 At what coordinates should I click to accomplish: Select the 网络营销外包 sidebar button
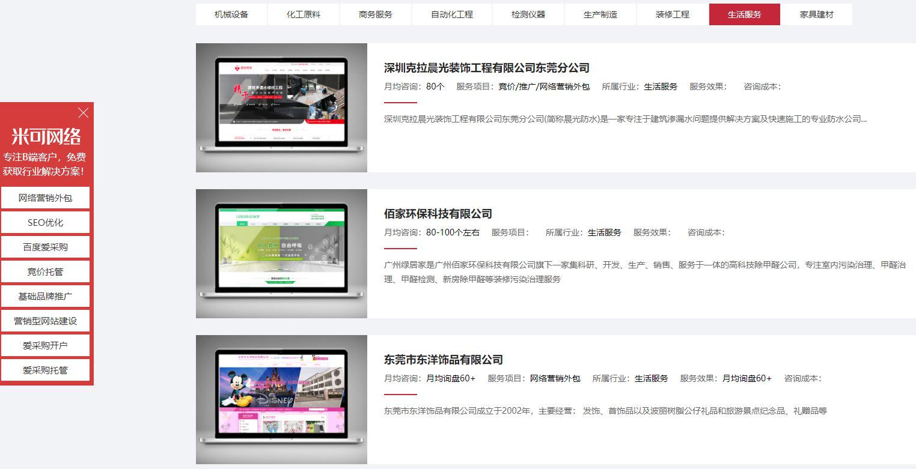click(x=46, y=197)
